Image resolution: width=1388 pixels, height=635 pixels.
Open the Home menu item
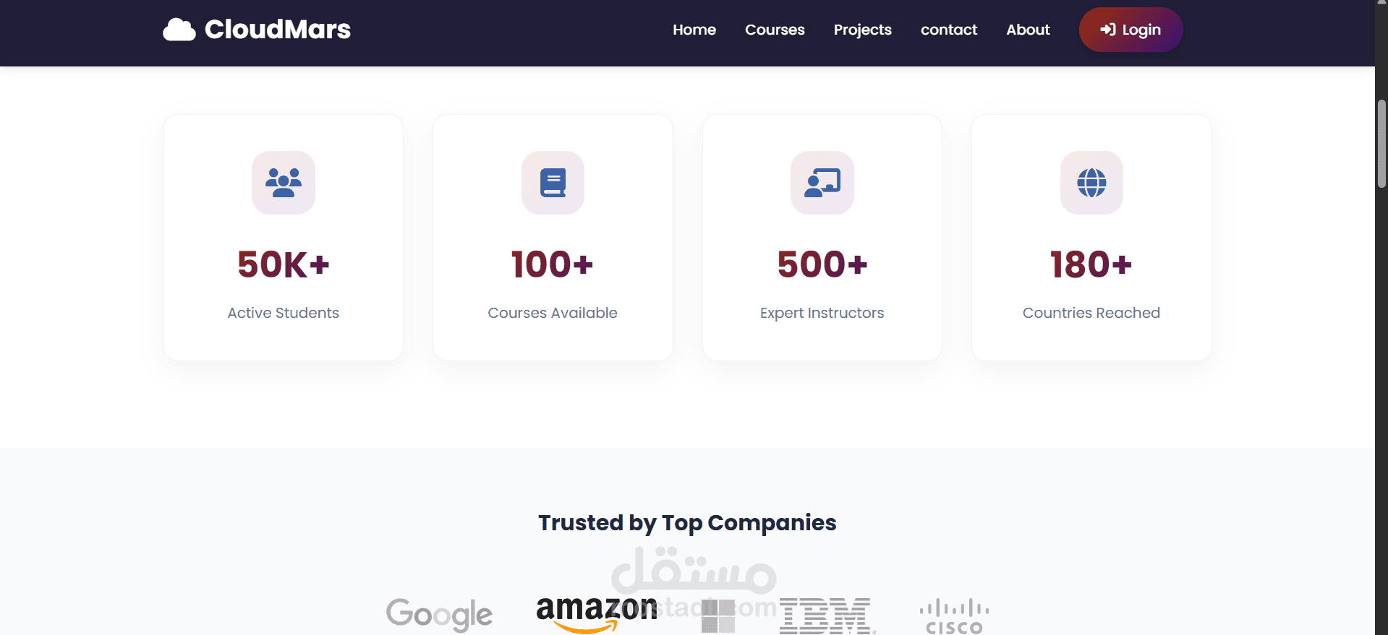click(694, 30)
